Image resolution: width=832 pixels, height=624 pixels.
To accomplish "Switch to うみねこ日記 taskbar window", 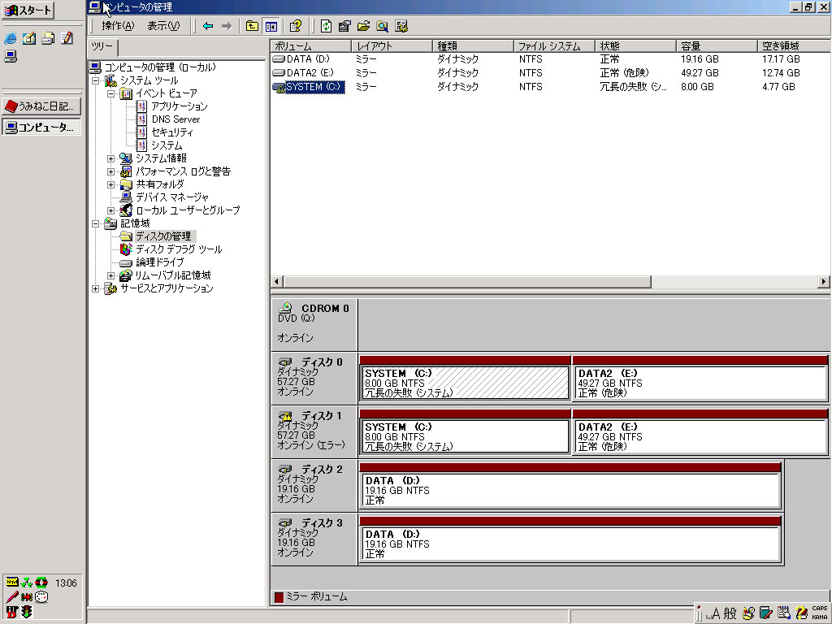I will (41, 106).
